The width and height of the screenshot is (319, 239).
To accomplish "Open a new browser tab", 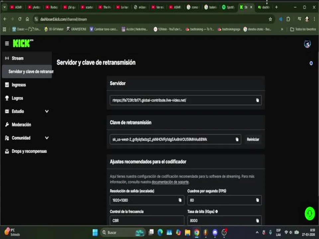I will click(x=276, y=7).
